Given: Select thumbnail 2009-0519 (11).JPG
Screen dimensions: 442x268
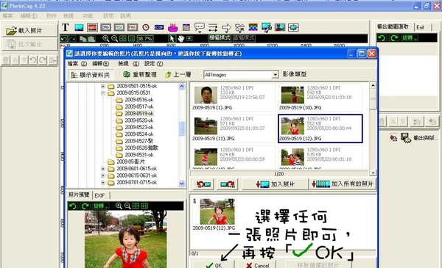Looking at the screenshot, I should pyautogui.click(x=234, y=129).
